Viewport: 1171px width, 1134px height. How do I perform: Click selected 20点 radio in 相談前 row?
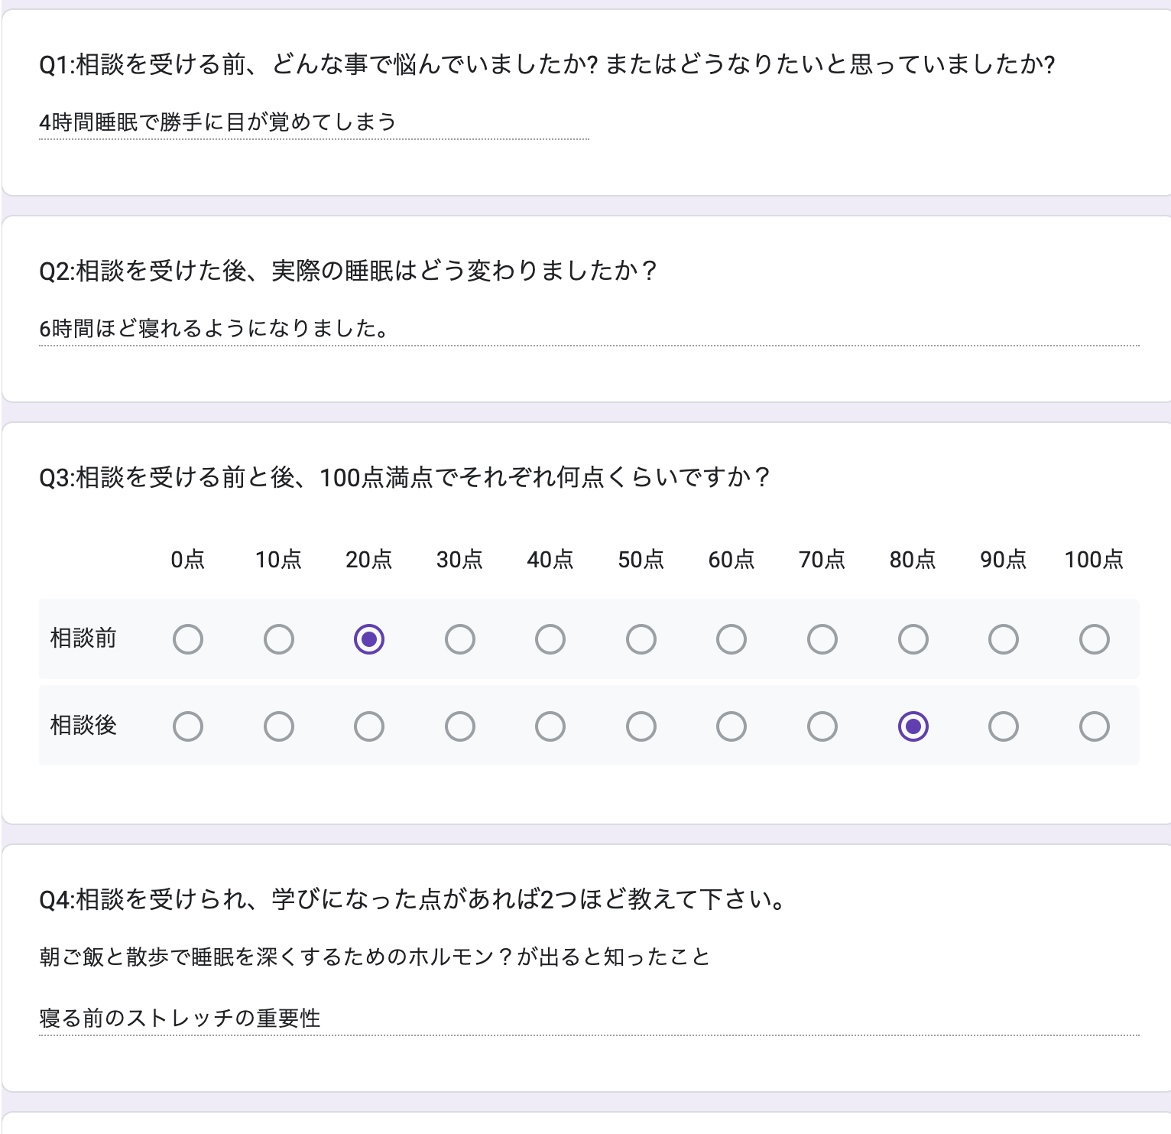pos(369,639)
